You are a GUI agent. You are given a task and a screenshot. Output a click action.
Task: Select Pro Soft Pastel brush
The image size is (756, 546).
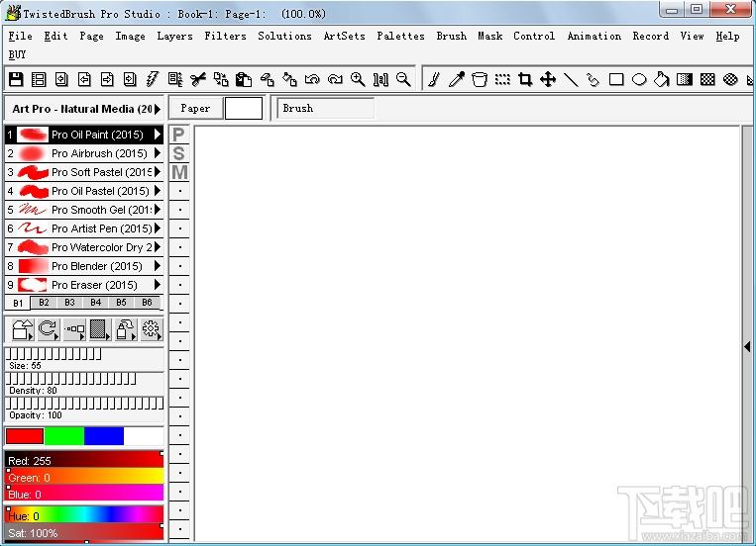[x=84, y=172]
